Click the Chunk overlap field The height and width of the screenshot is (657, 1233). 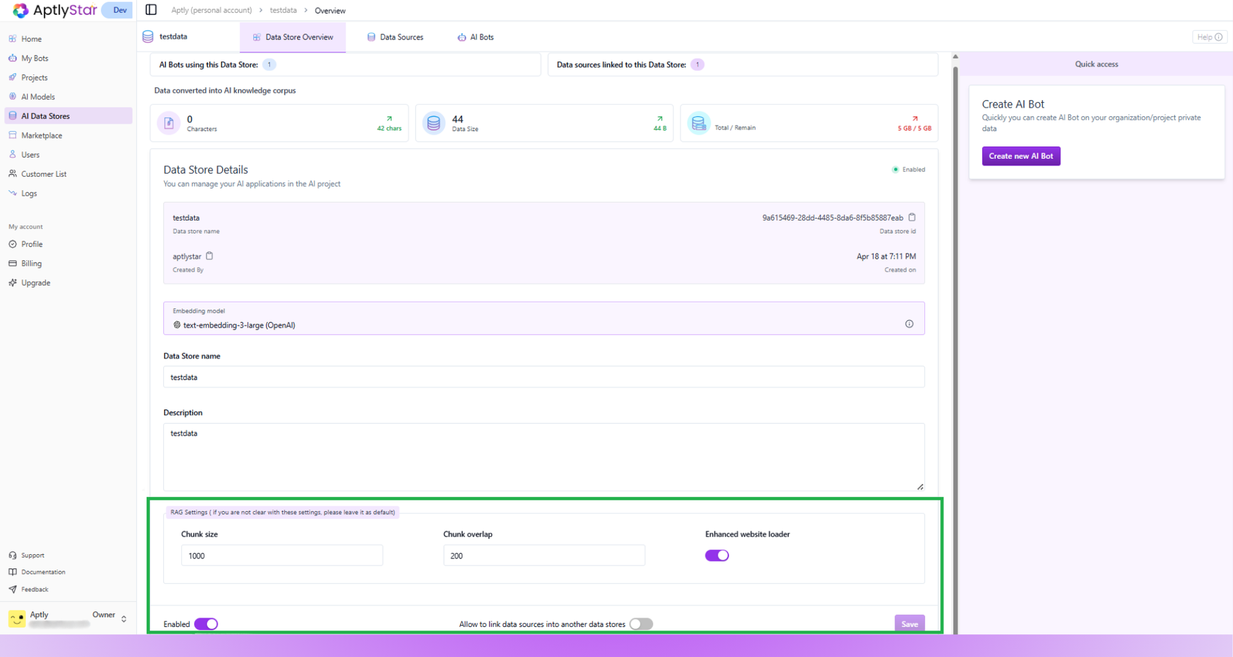[x=544, y=555]
